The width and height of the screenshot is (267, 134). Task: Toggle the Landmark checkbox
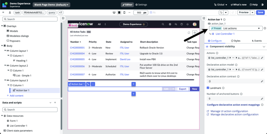[208, 88]
